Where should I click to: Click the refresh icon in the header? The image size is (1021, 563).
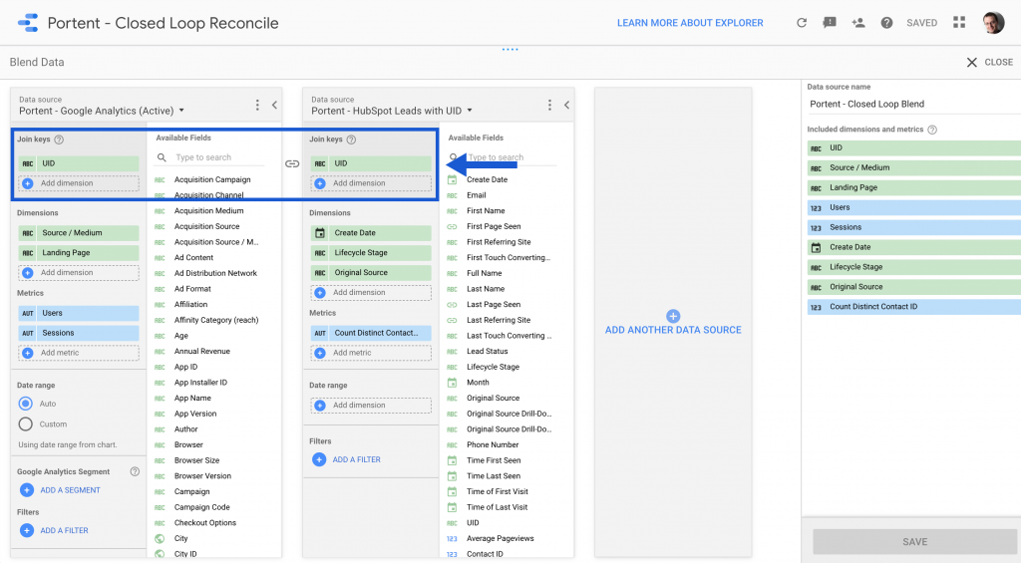pos(802,23)
